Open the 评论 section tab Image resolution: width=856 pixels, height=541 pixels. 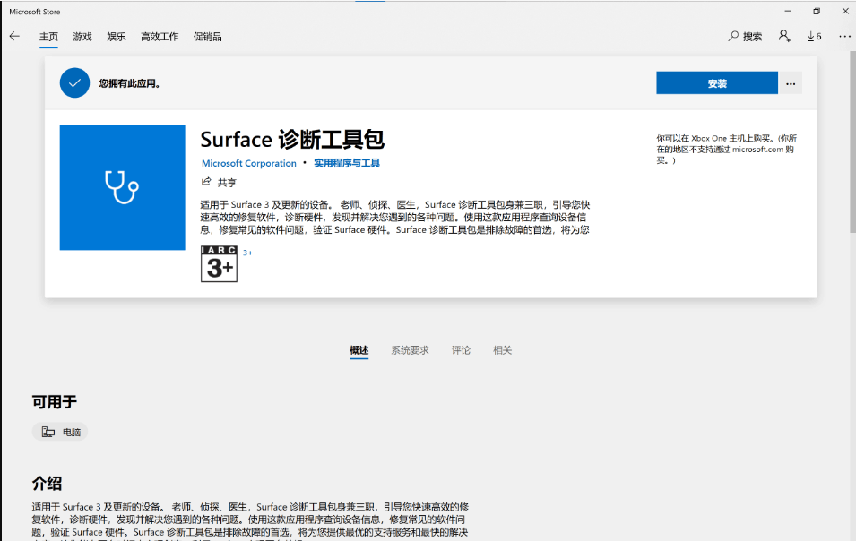point(461,350)
